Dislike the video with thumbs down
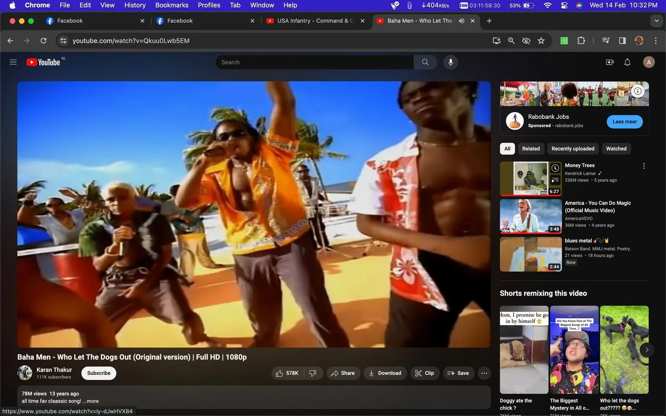The width and height of the screenshot is (666, 416). click(x=313, y=373)
